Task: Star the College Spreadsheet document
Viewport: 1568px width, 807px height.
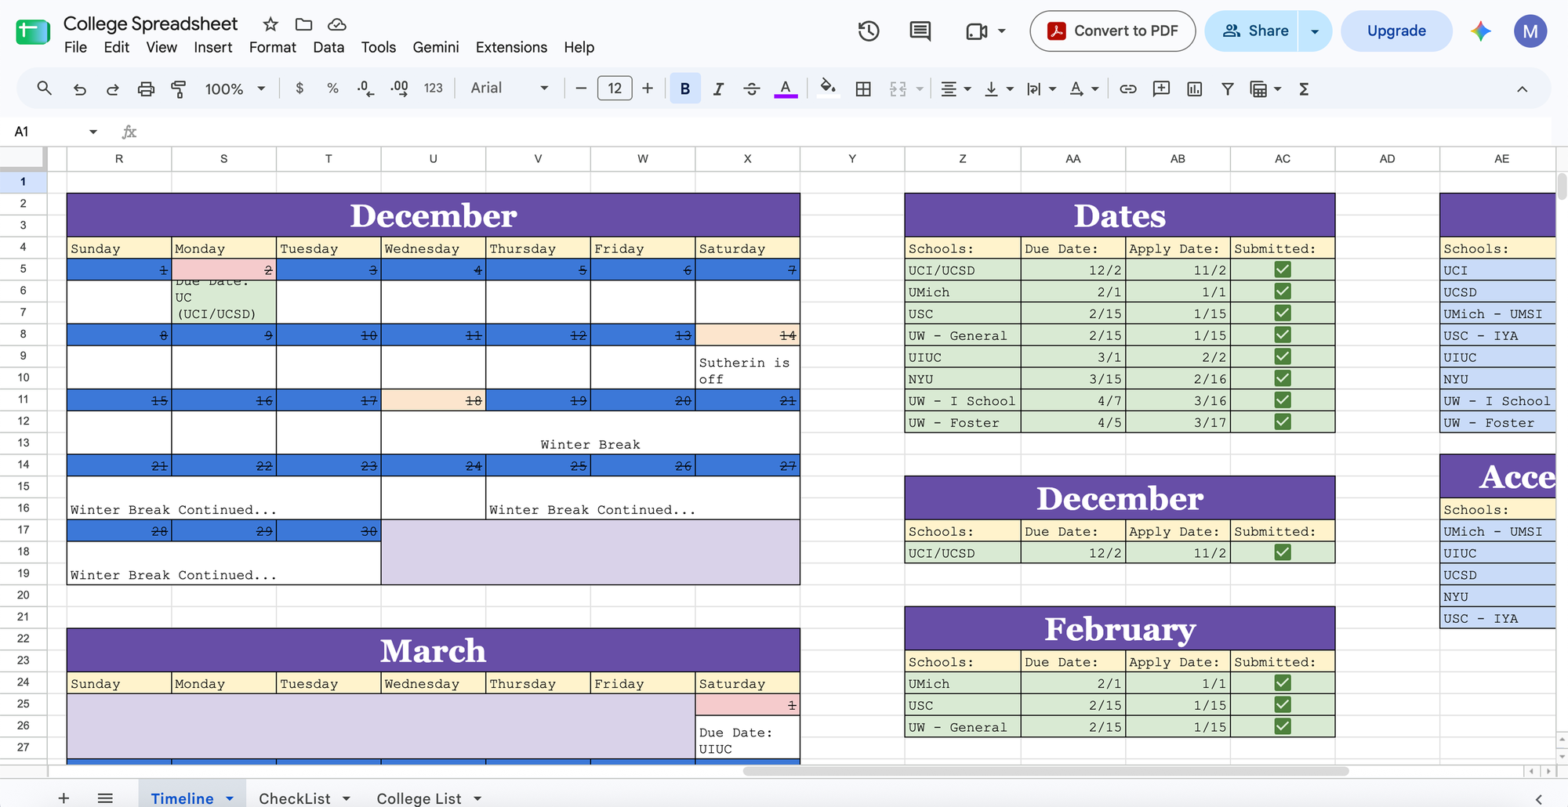Action: pyautogui.click(x=270, y=24)
